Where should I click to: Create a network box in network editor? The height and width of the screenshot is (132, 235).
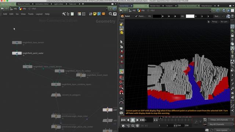click(99, 14)
